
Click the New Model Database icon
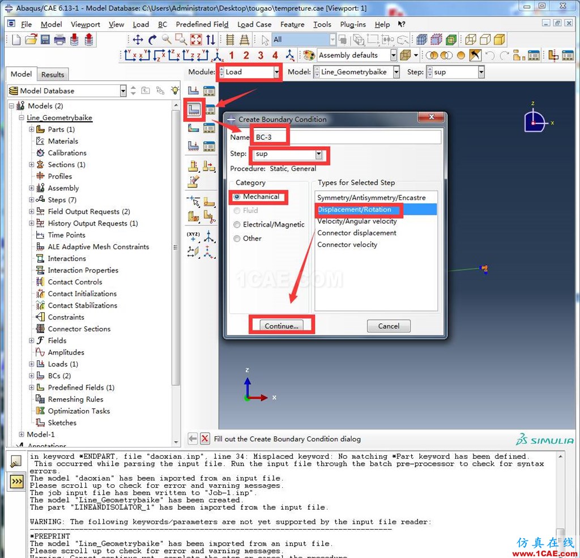coord(16,40)
